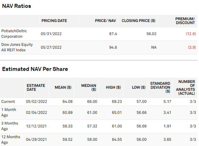
Task: Click mean value 59.52
Action: (x=67, y=139)
